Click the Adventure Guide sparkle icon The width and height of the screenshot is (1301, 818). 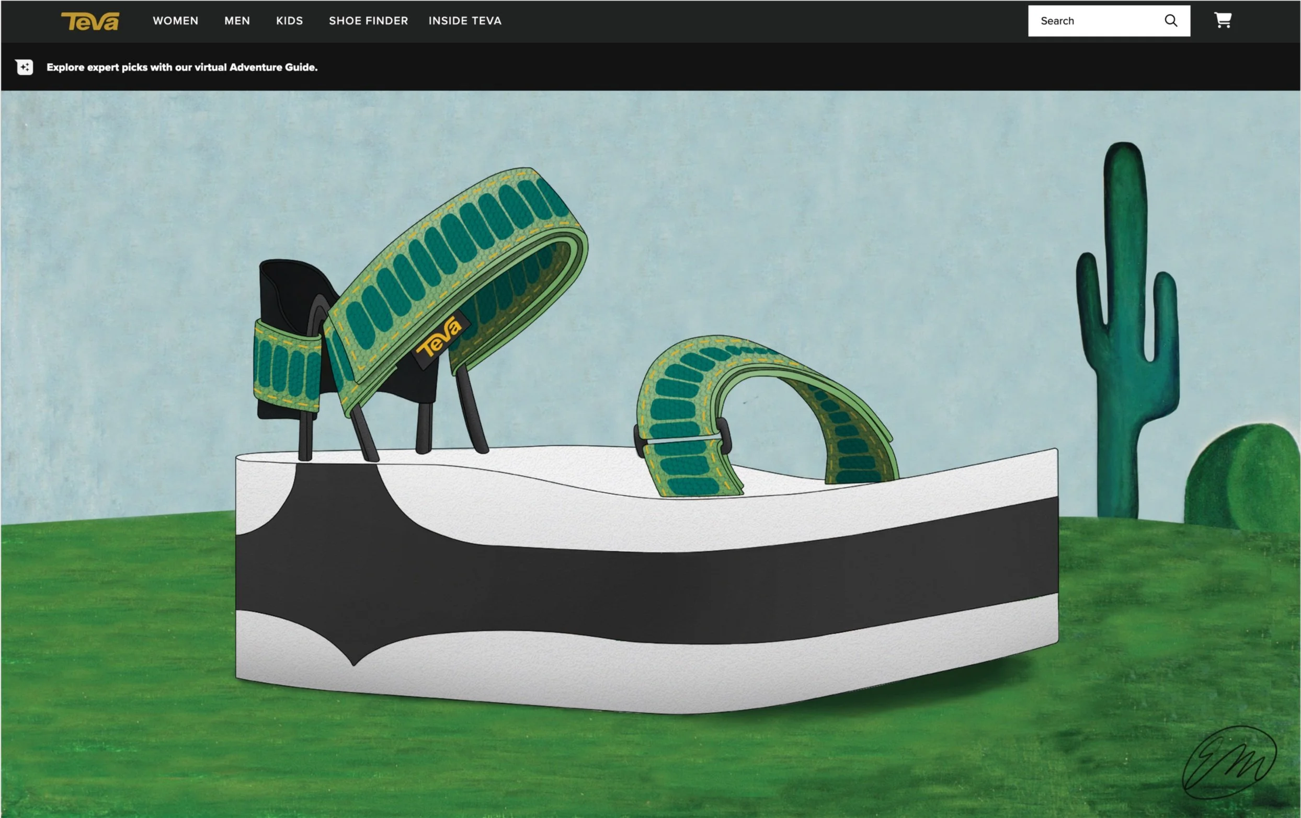[24, 67]
